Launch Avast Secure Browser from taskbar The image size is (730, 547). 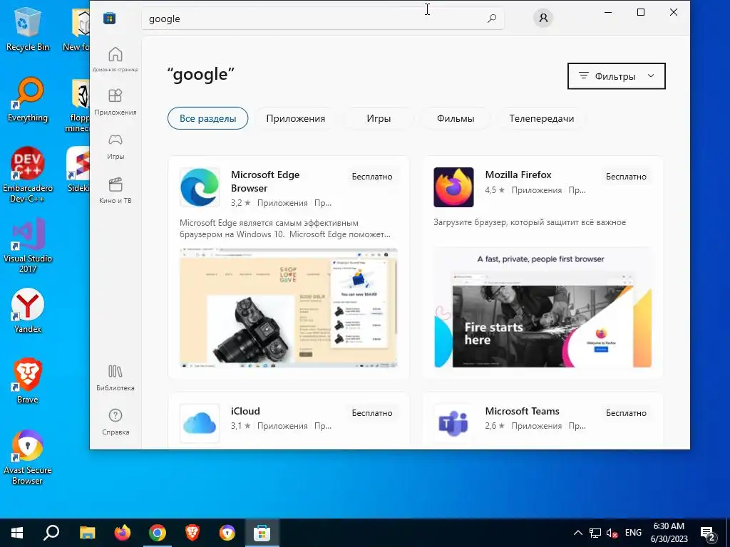point(227,533)
